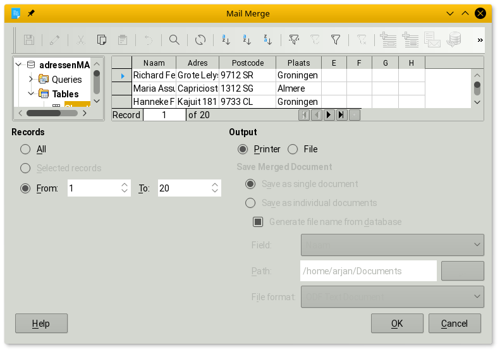Expand the toolbar overflow chevron
This screenshot has width=500, height=352.
coord(480,40)
